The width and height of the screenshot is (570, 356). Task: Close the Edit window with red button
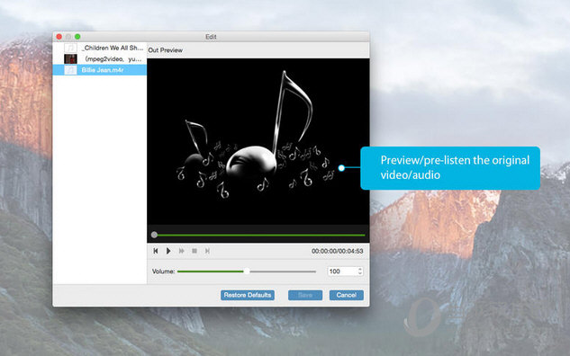tap(59, 37)
